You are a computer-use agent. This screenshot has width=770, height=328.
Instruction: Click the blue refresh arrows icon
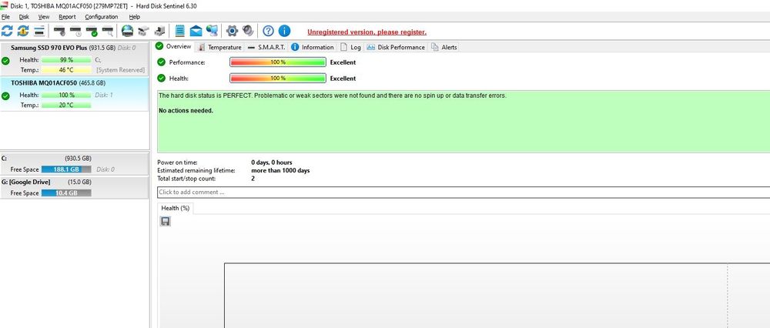pos(7,31)
